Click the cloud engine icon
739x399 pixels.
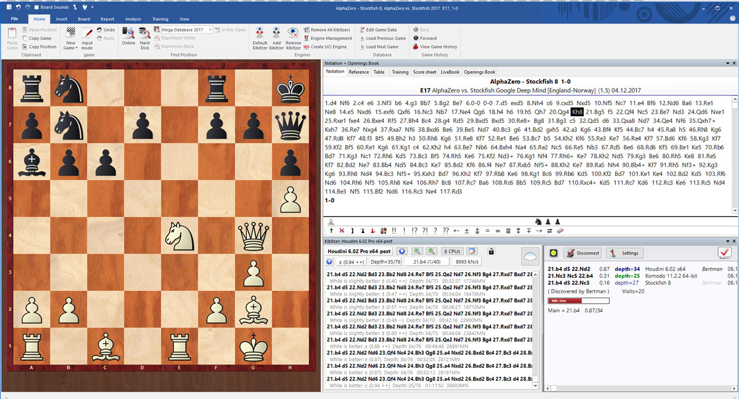pyautogui.click(x=529, y=256)
